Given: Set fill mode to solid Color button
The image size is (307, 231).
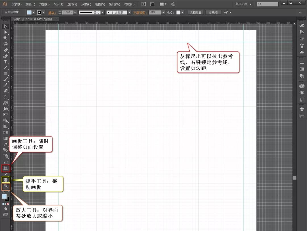Looking at the screenshot, I should (3, 204).
